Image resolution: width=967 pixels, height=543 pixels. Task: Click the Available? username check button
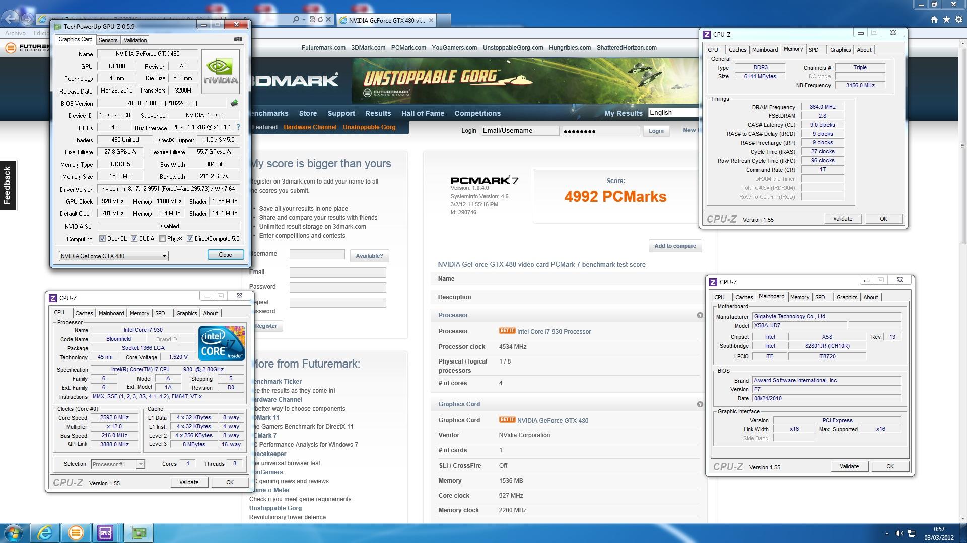tap(369, 256)
